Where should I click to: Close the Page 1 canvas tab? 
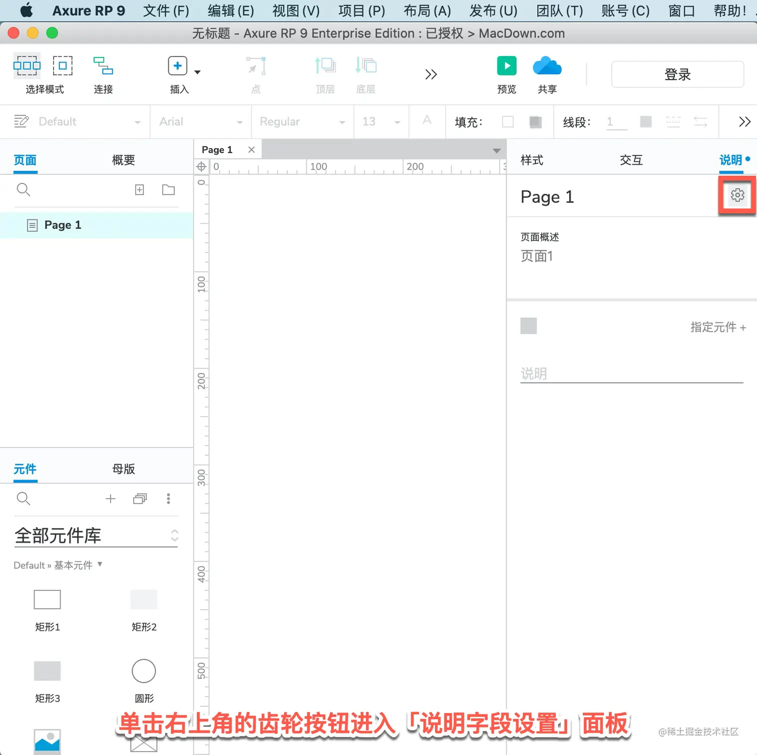click(251, 150)
